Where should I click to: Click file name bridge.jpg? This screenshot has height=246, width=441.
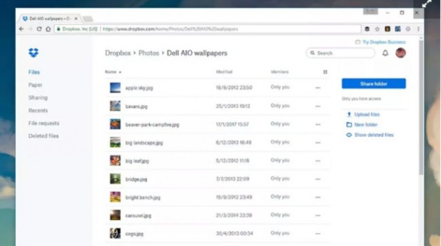tap(136, 180)
